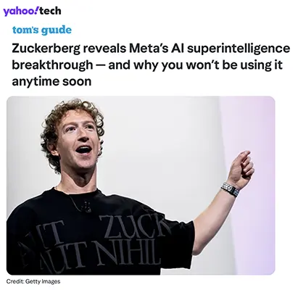This screenshot has height=290, width=298.
Task: Click "anytime soon" at the headline's end
Action: coord(51,82)
